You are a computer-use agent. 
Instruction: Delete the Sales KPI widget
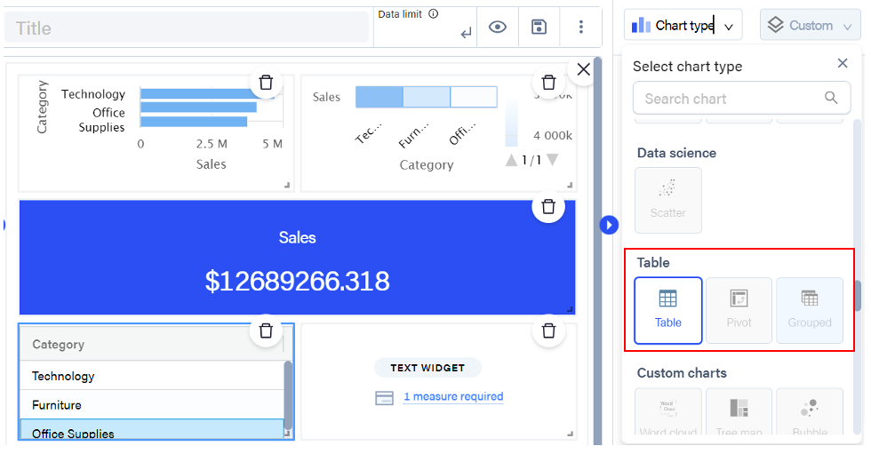point(548,206)
